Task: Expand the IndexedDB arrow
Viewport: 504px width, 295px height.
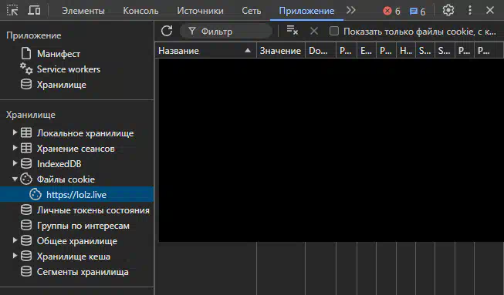Action: 15,163
